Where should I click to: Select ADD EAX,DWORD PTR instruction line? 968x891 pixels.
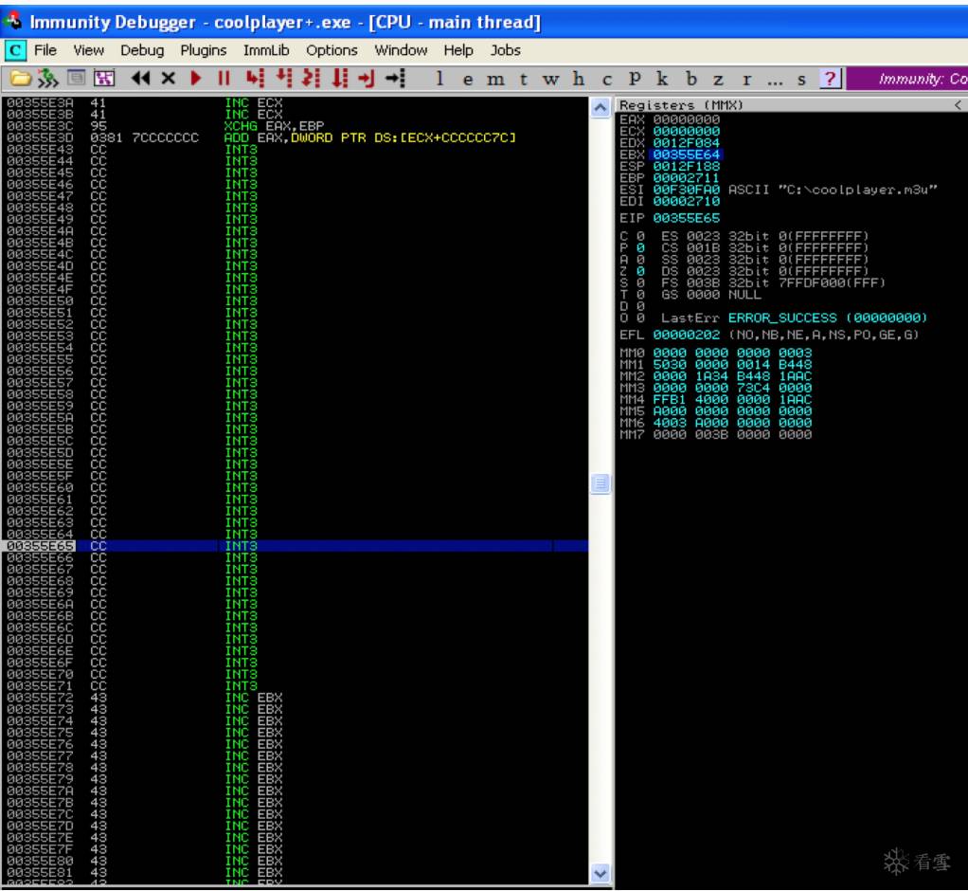[369, 137]
